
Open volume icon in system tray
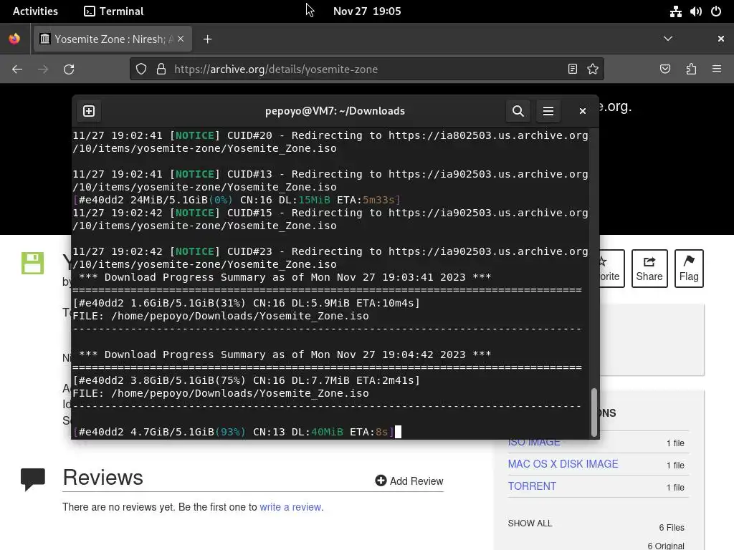695,11
